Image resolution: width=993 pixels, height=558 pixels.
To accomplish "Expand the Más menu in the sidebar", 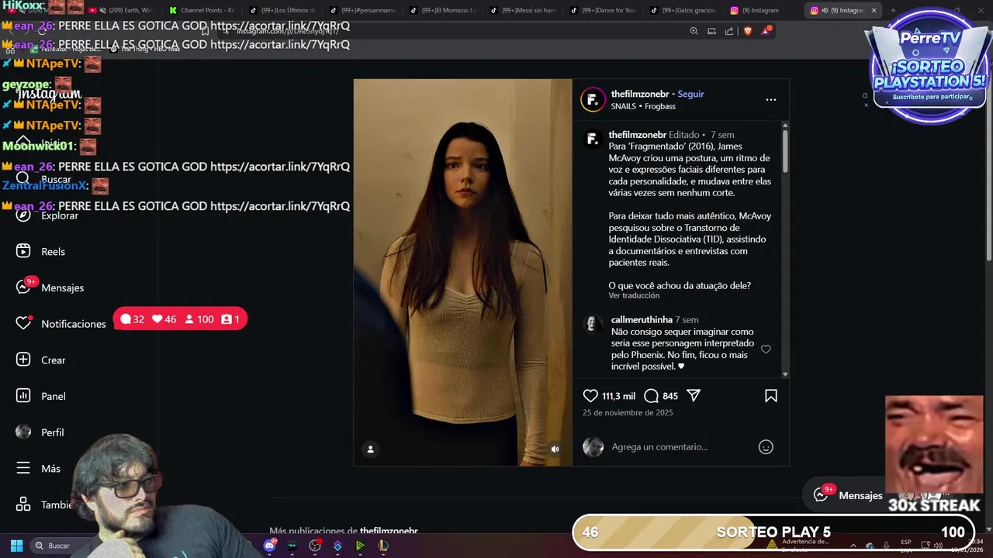I will (39, 468).
